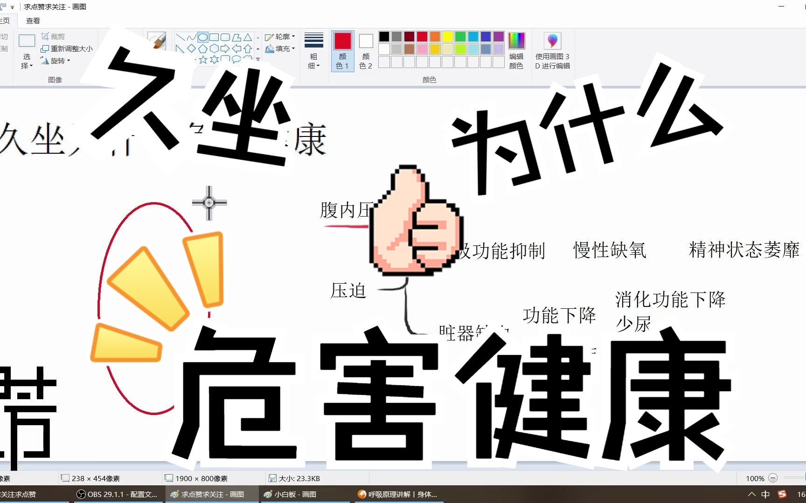806x503 pixels.
Task: Pick the yellow color swatch
Action: [x=447, y=36]
